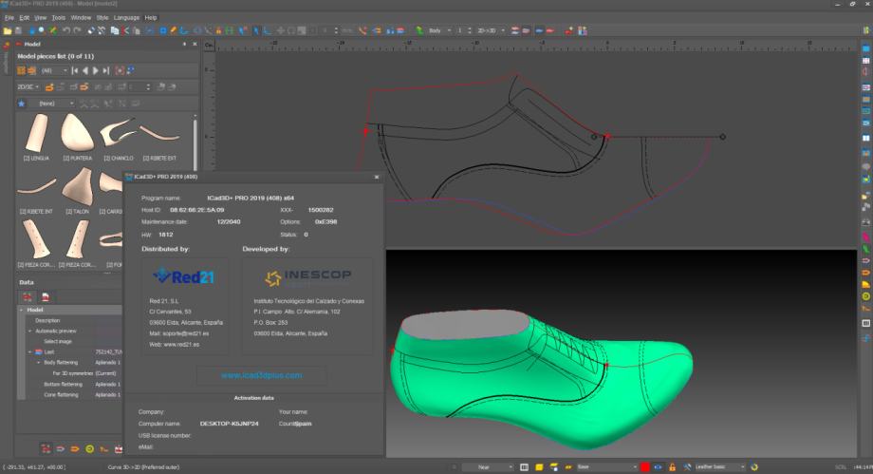This screenshot has height=474, width=873.
Task: Go to next model piece arrow
Action: pos(95,70)
